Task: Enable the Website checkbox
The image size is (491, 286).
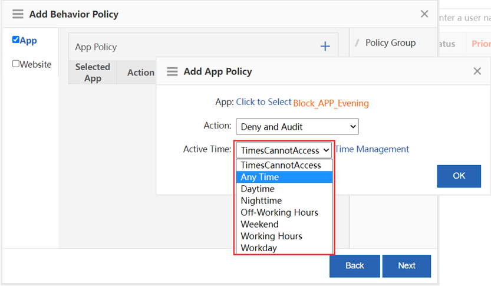Action: [x=16, y=64]
